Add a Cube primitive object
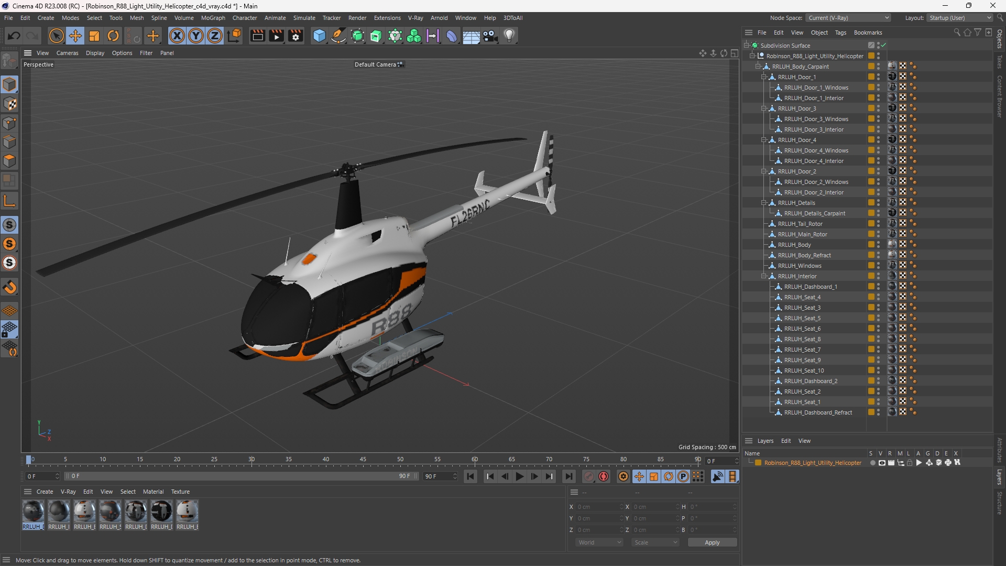Screen dimensions: 1006x566 [x=319, y=36]
